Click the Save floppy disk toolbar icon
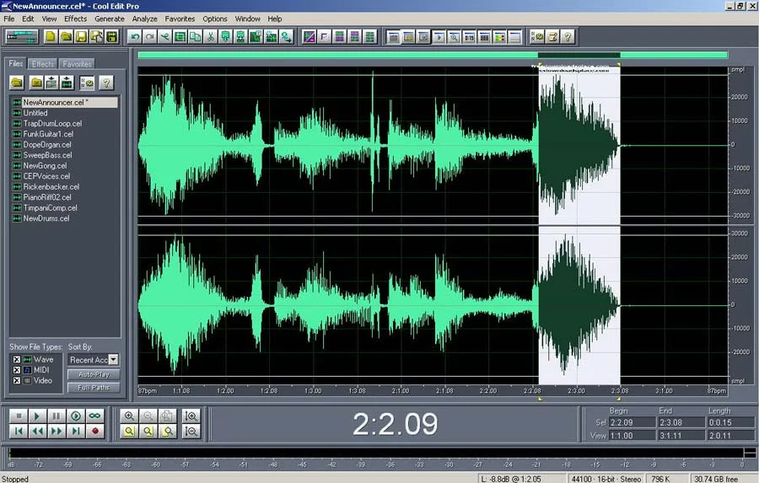The width and height of the screenshot is (759, 483). (x=81, y=37)
